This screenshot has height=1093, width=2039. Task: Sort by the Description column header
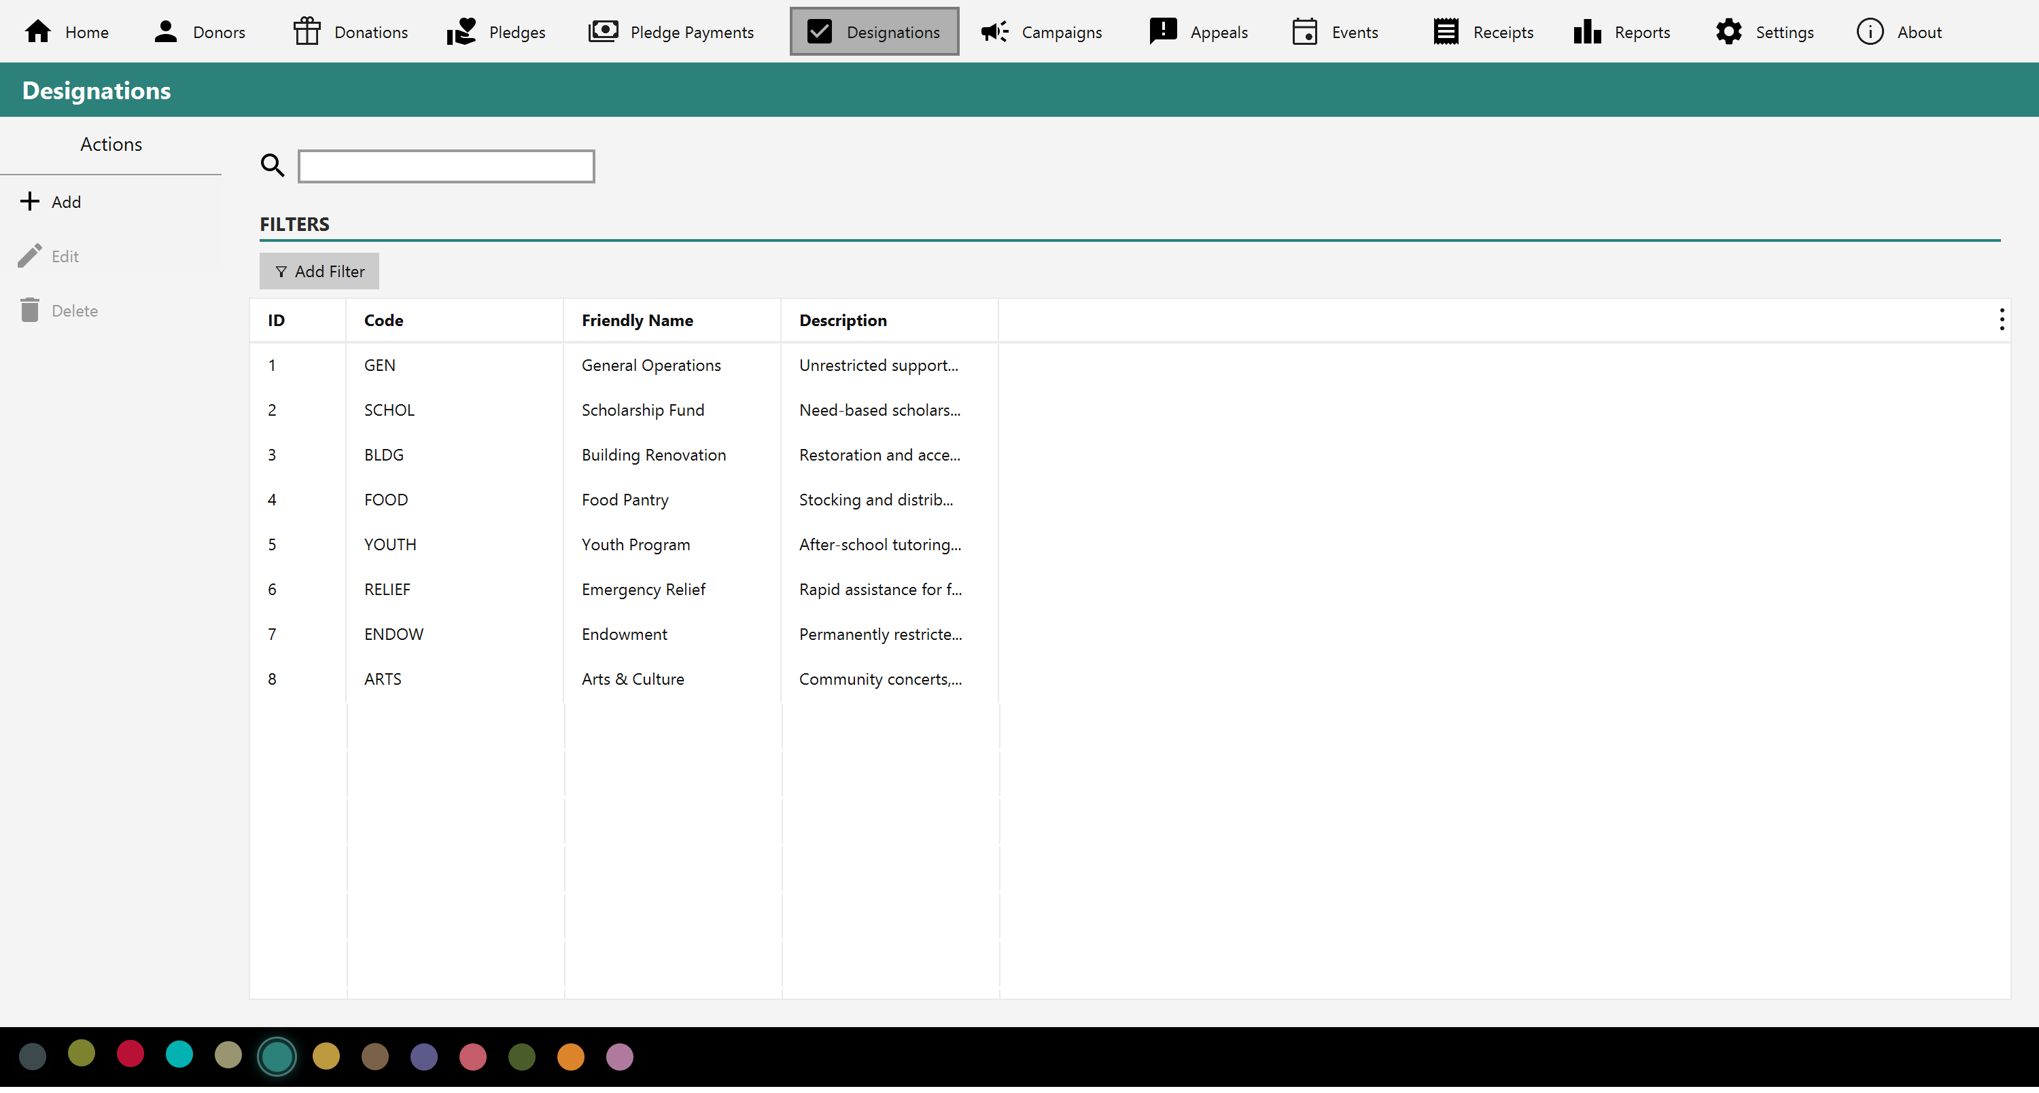[x=843, y=321]
